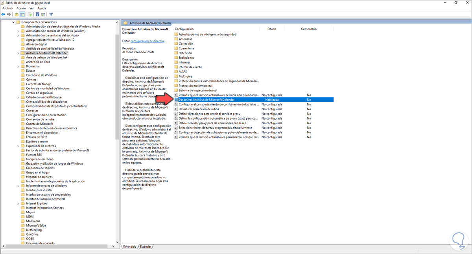This screenshot has width=472, height=254.
Task: Expand Antivirus de Microsoft Defender tree node
Action: (18, 53)
